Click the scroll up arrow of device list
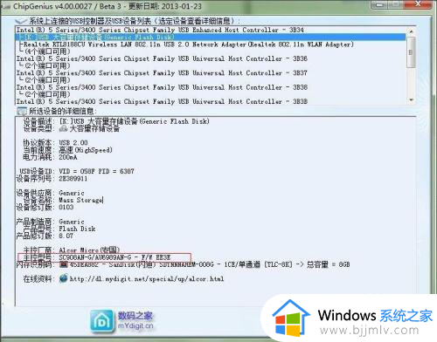437x342 pixels. tap(411, 31)
